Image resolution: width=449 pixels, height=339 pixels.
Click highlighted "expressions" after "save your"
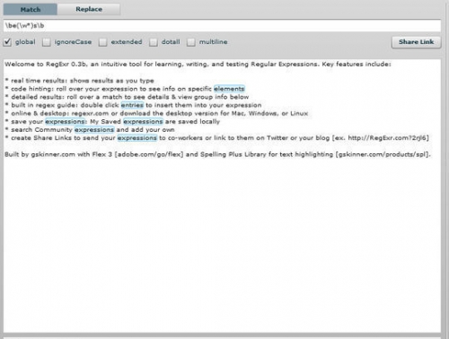pyautogui.click(x=65, y=122)
